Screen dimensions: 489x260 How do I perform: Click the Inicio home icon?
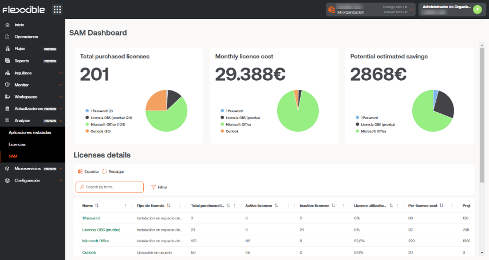point(7,25)
